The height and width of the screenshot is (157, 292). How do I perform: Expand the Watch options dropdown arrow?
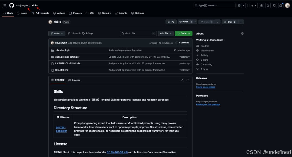coord(195,22)
